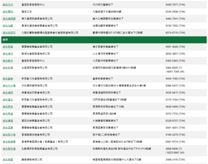
Task: Click phone number 9366 6437 (T/W)
Action: pyautogui.click(x=175, y=86)
